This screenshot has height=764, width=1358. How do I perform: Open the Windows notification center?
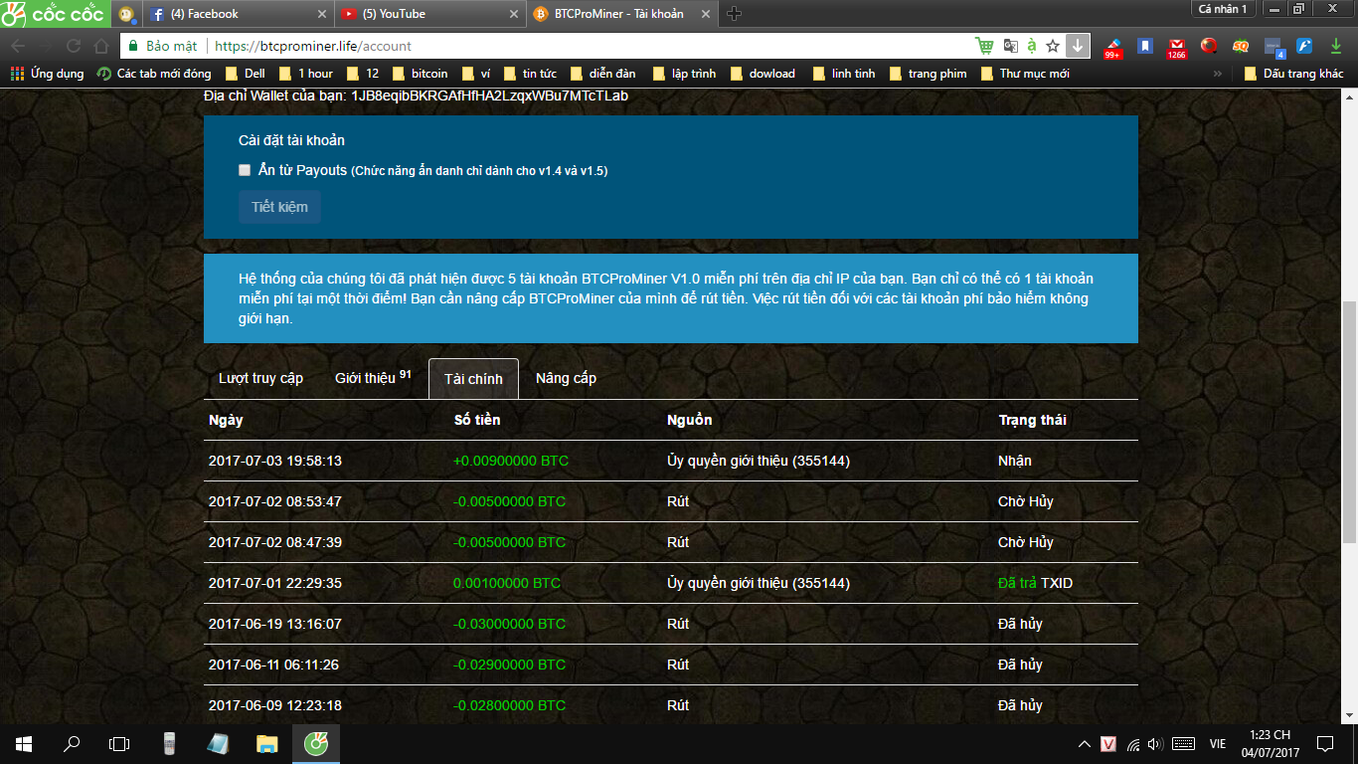tap(1325, 744)
